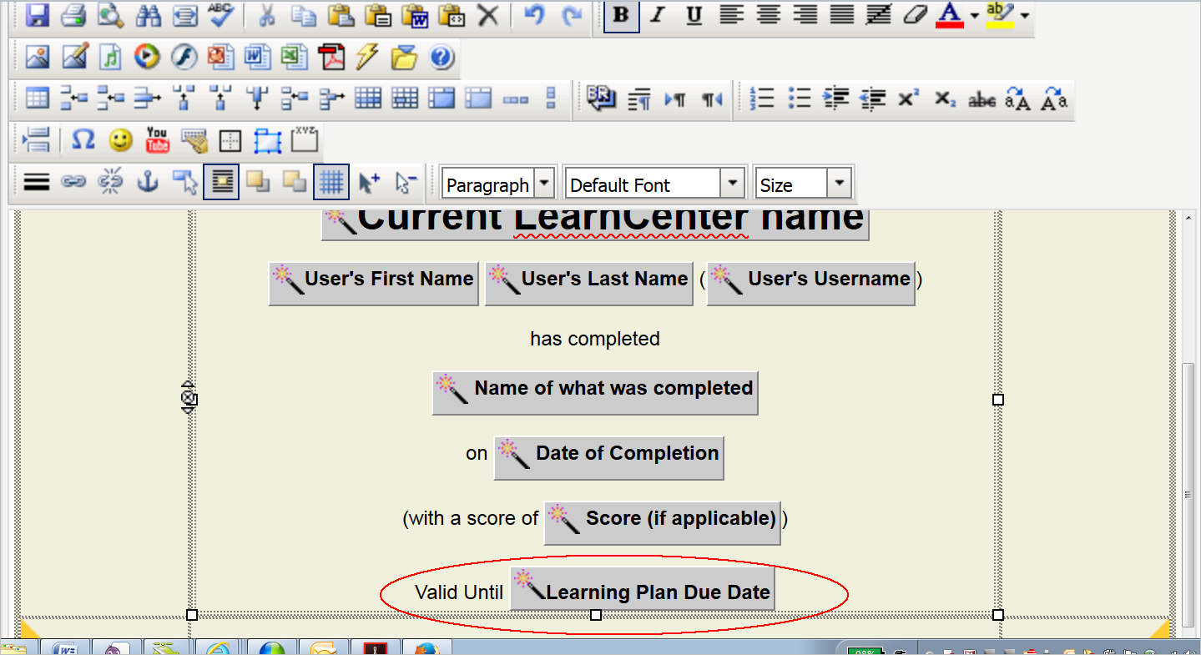1201x655 pixels.
Task: Toggle center alignment
Action: pyautogui.click(x=768, y=14)
